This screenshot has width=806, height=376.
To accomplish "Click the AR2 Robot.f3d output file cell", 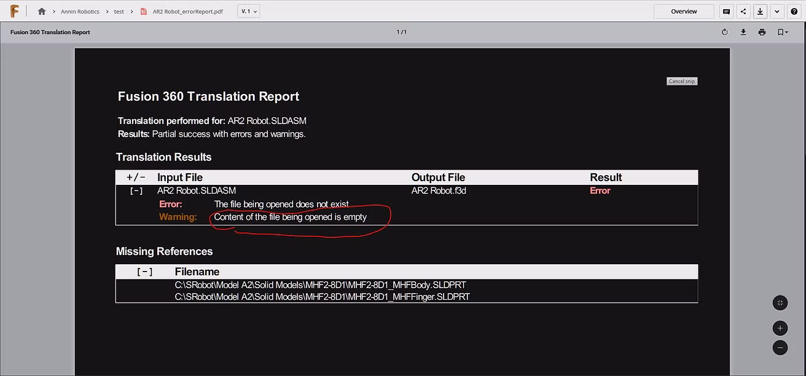I will [439, 191].
